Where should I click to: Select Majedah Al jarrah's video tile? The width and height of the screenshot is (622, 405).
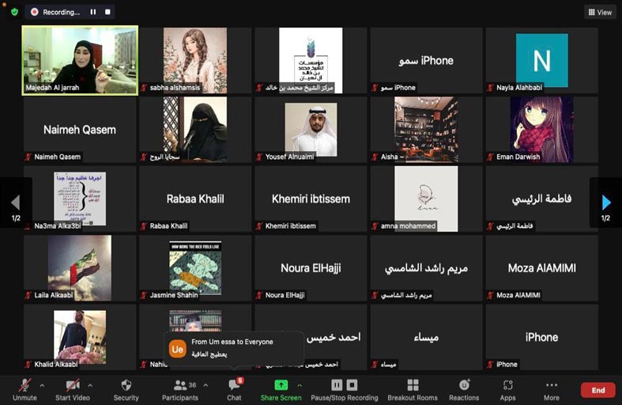80,60
